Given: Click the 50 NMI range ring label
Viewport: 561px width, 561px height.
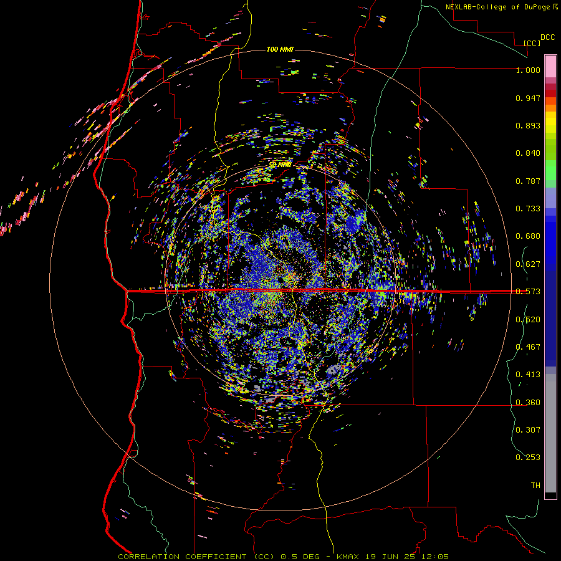Looking at the screenshot, I should pyautogui.click(x=280, y=165).
